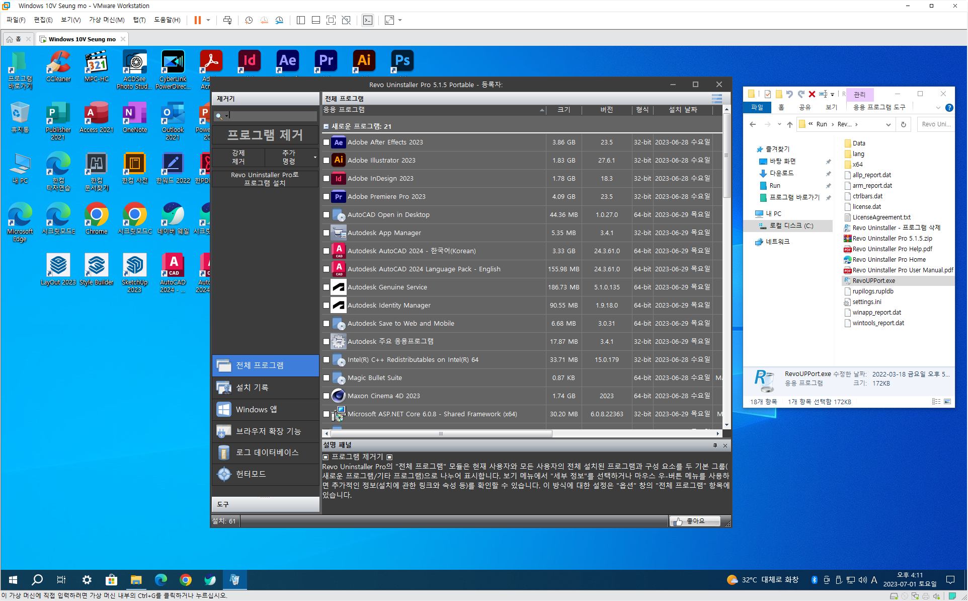
Task: Collapse the new programs (새로운 프로그램) group
Action: coord(326,126)
